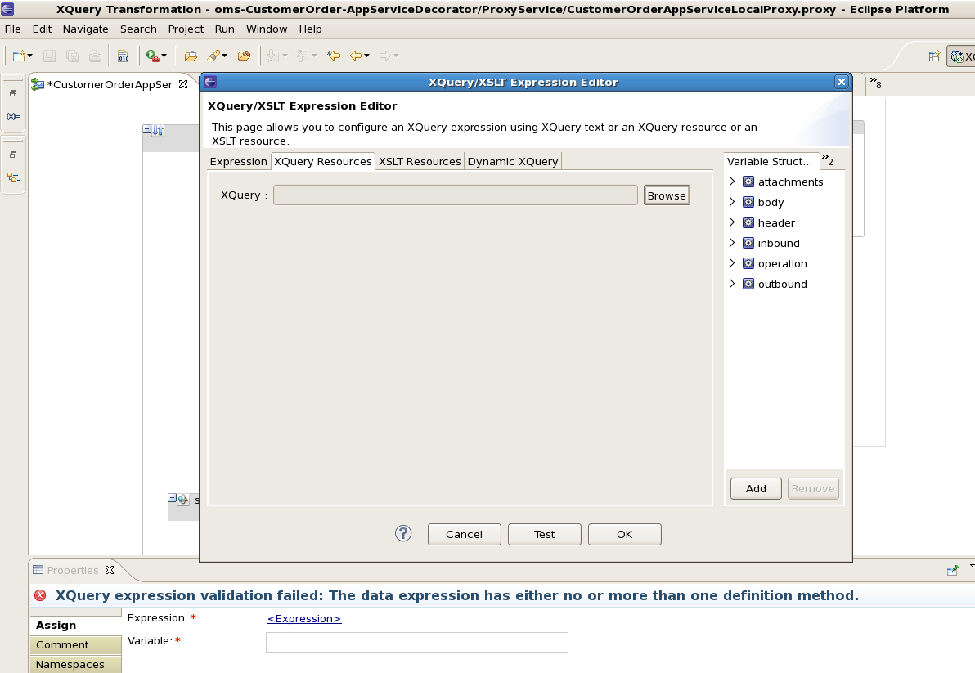Close the CustomerOrderAppSer editor tab

183,84
